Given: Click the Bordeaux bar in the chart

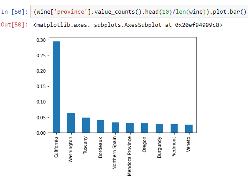Looking at the screenshot, I should click(100, 126).
